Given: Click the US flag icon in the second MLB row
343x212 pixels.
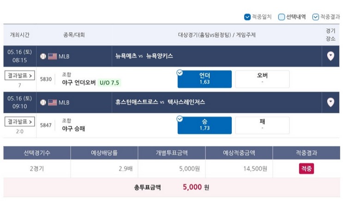Looking at the screenshot, I should click(x=52, y=102).
